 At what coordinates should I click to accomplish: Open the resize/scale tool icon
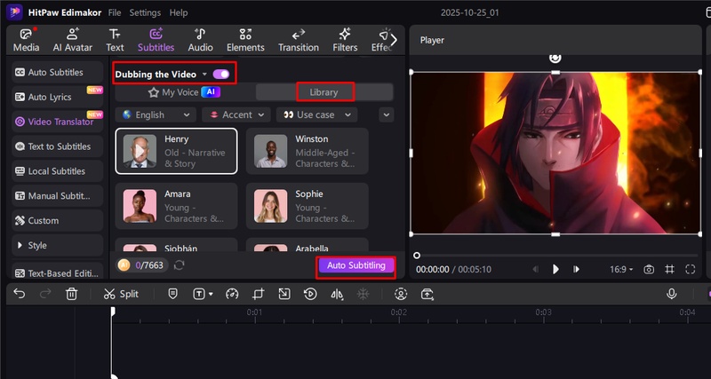click(284, 294)
